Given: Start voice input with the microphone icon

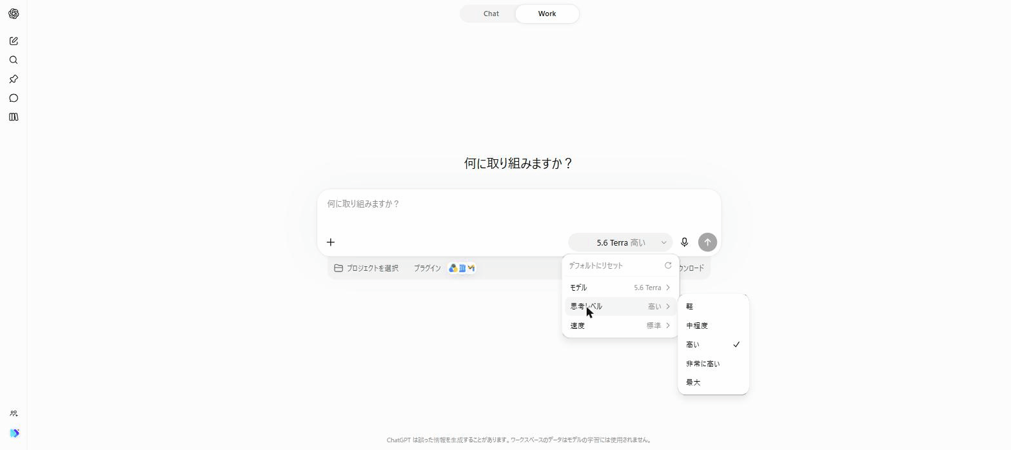Looking at the screenshot, I should point(685,242).
